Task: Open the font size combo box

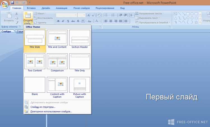Action: point(81,15)
